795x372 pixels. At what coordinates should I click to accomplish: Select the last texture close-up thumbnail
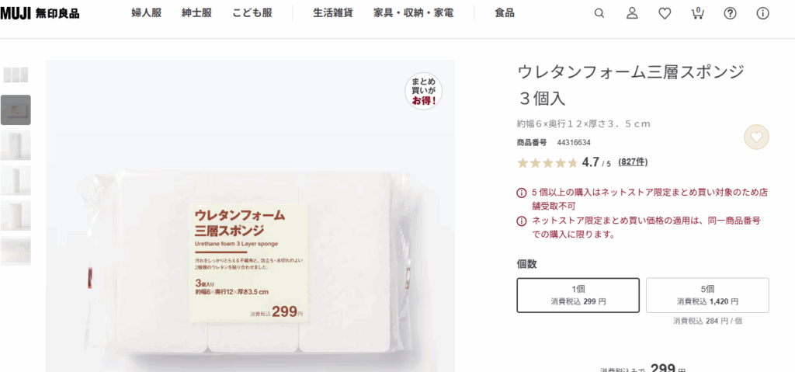tap(16, 251)
